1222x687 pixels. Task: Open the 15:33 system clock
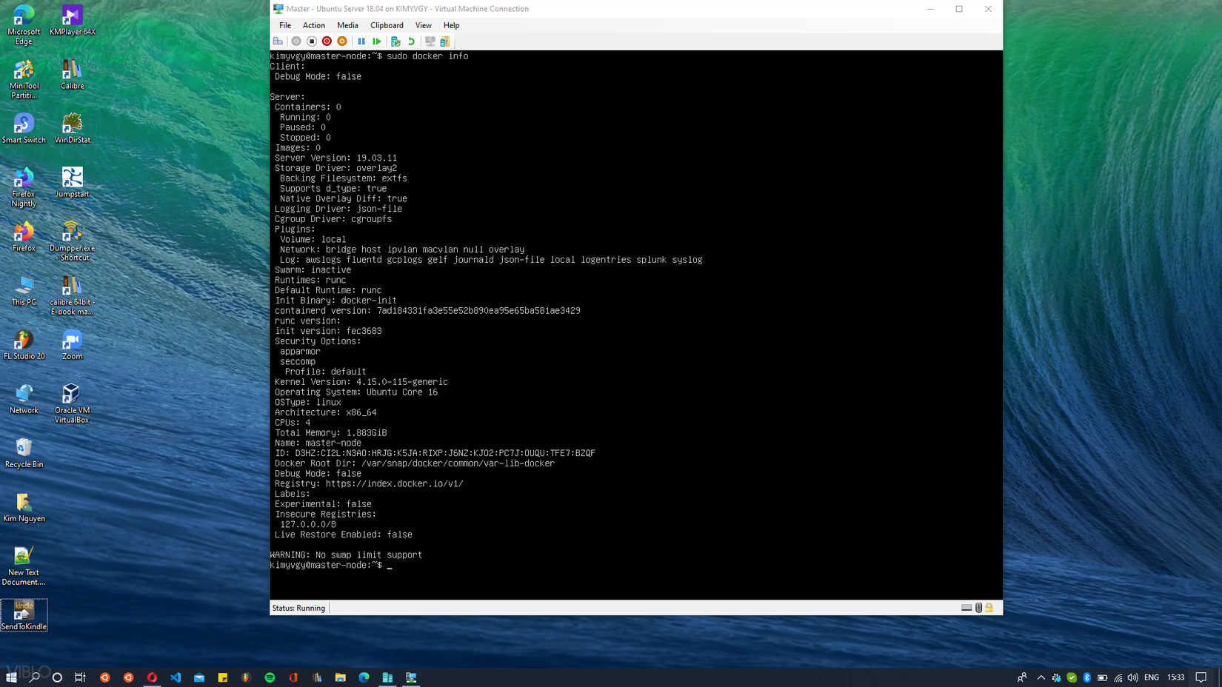tap(1176, 677)
